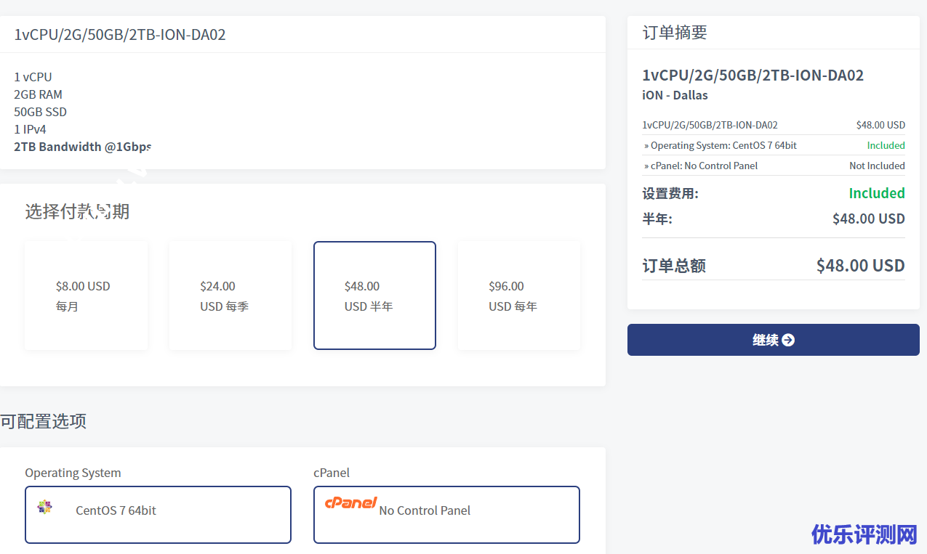Select the $48.00 USD semi-annual billing card
Viewport: 927px width, 554px height.
[x=374, y=296]
